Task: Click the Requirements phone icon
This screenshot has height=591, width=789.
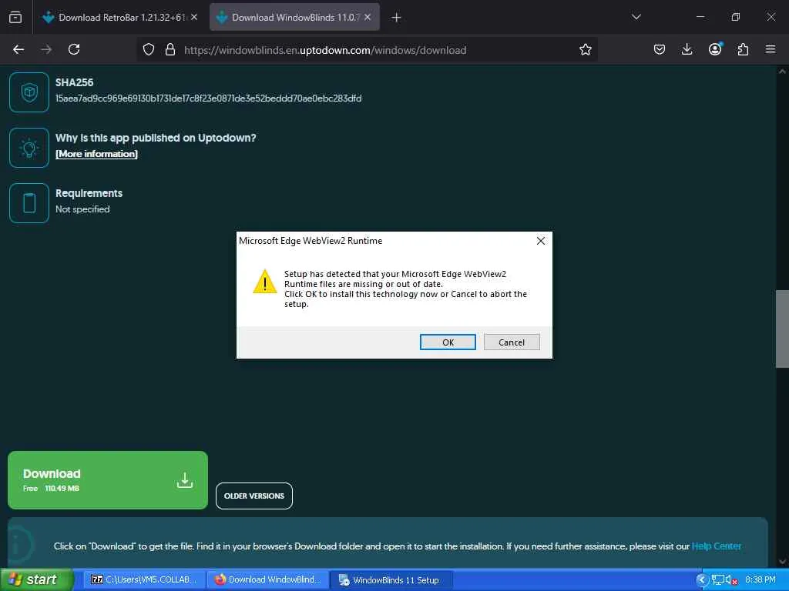Action: coord(29,203)
